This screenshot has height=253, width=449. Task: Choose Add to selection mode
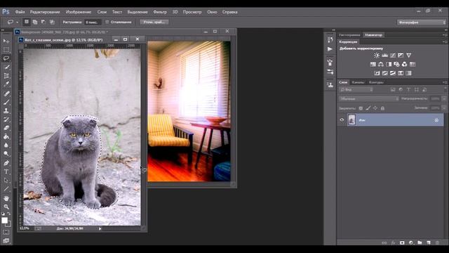tap(35, 22)
